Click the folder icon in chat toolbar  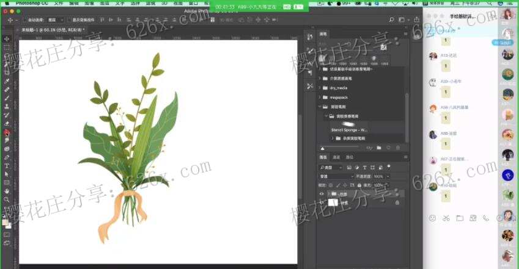[x=460, y=218]
